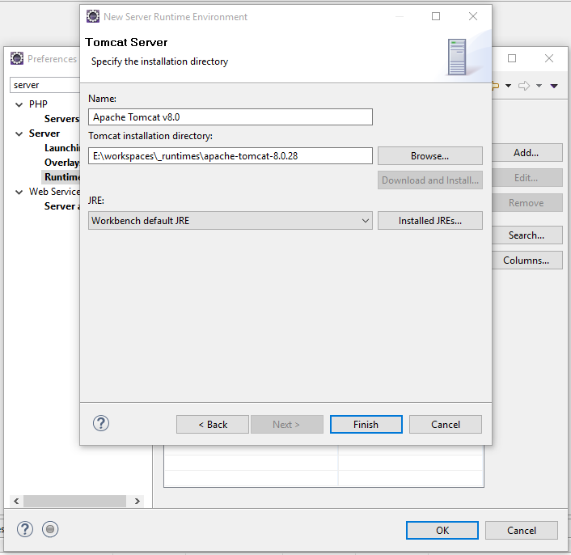Collapse the Web Services tree node
Image resolution: width=571 pixels, height=555 pixels.
[x=19, y=193]
